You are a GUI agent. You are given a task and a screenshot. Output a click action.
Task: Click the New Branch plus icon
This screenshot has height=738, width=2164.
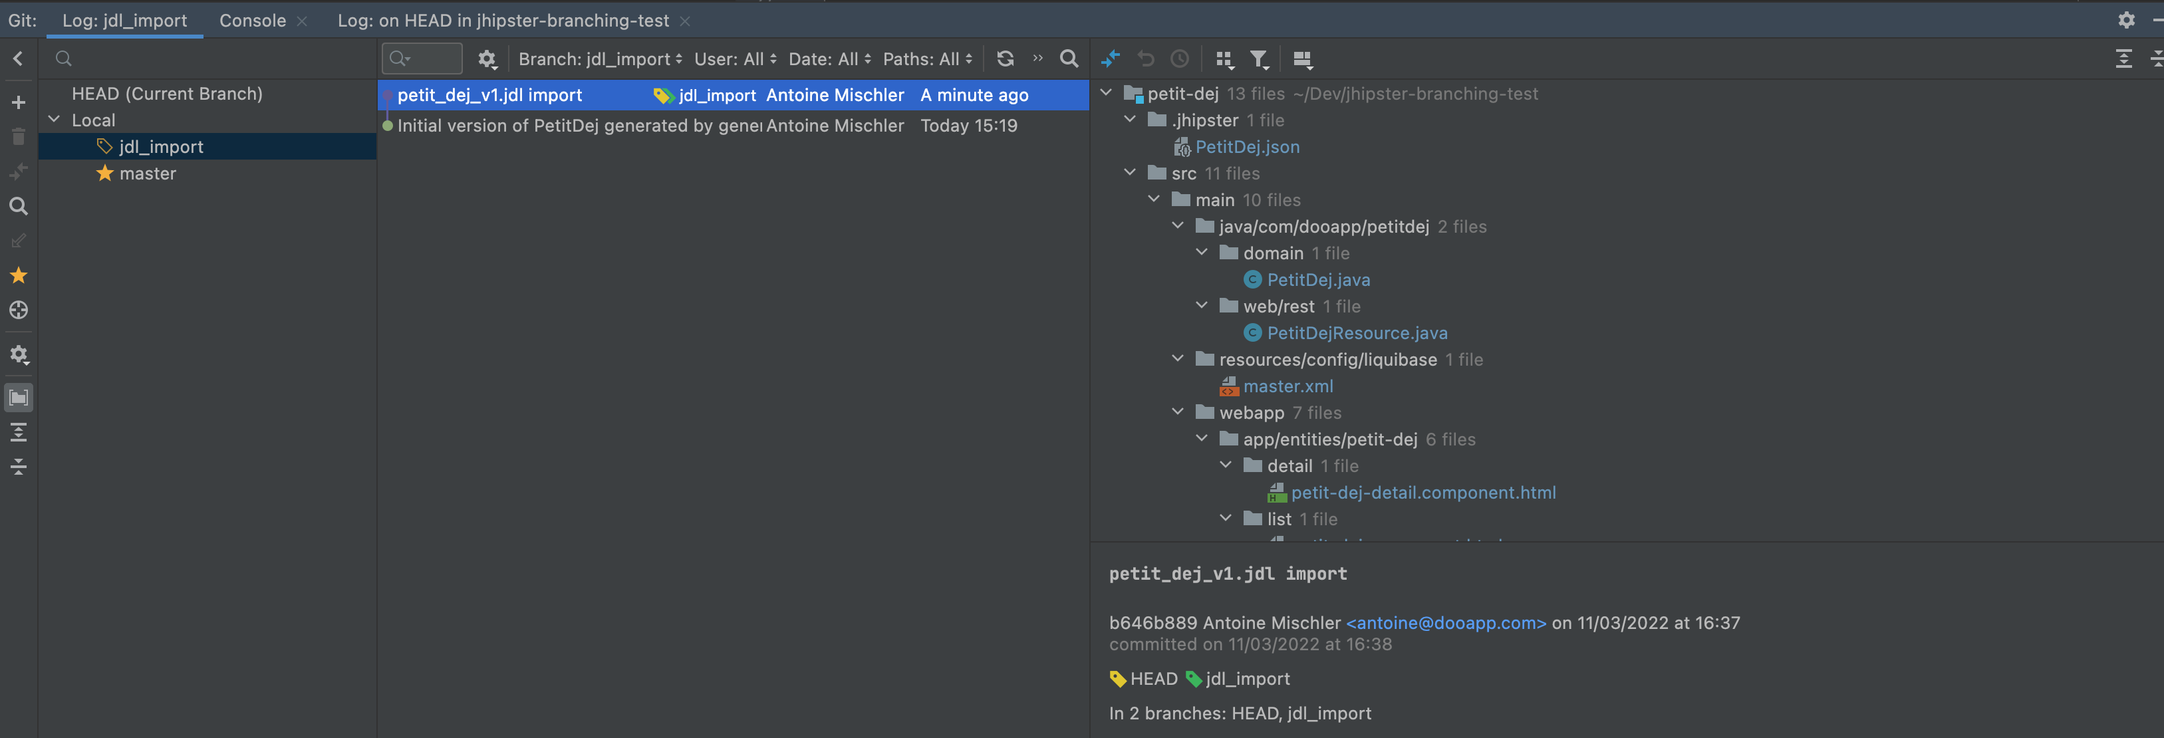19,102
